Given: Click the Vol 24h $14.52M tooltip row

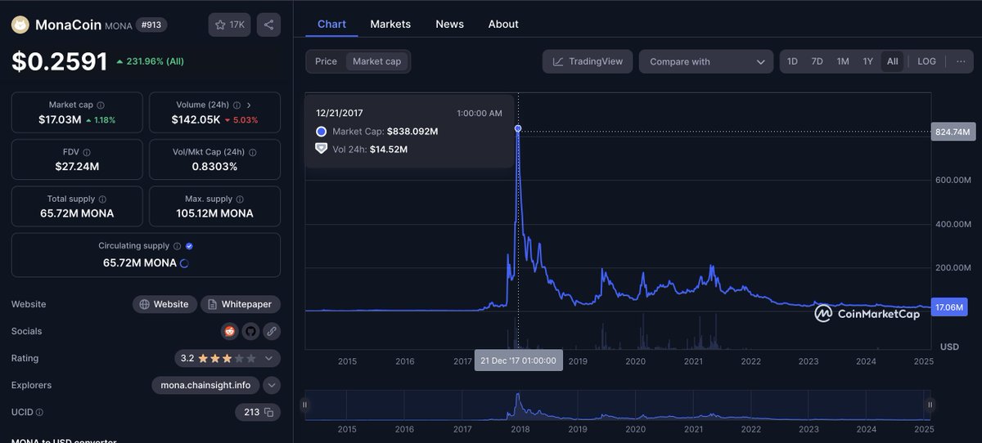Looking at the screenshot, I should (x=362, y=150).
